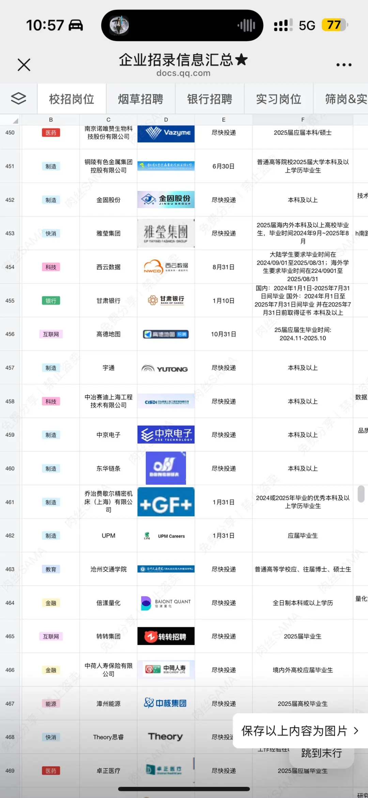
Task: Tap the 金融 tag in row 464
Action: click(51, 603)
